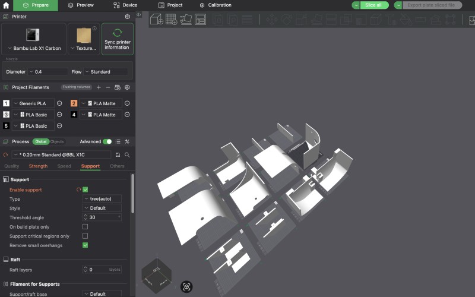Reset Enable support to default value
Image resolution: width=475 pixels, height=297 pixels.
coord(79,189)
